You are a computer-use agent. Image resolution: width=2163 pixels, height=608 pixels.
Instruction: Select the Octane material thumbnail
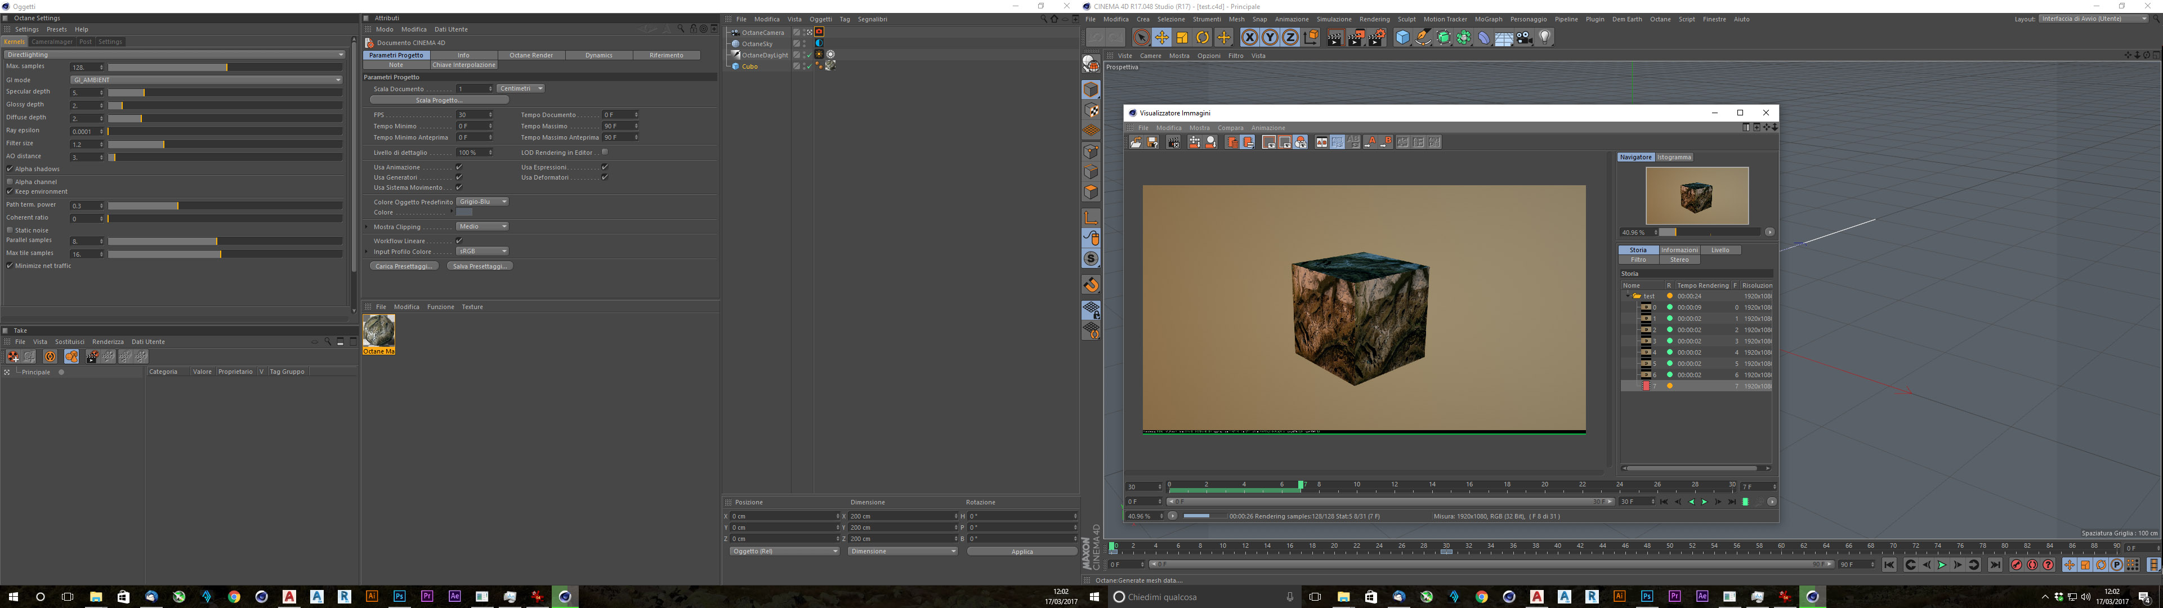[x=379, y=331]
